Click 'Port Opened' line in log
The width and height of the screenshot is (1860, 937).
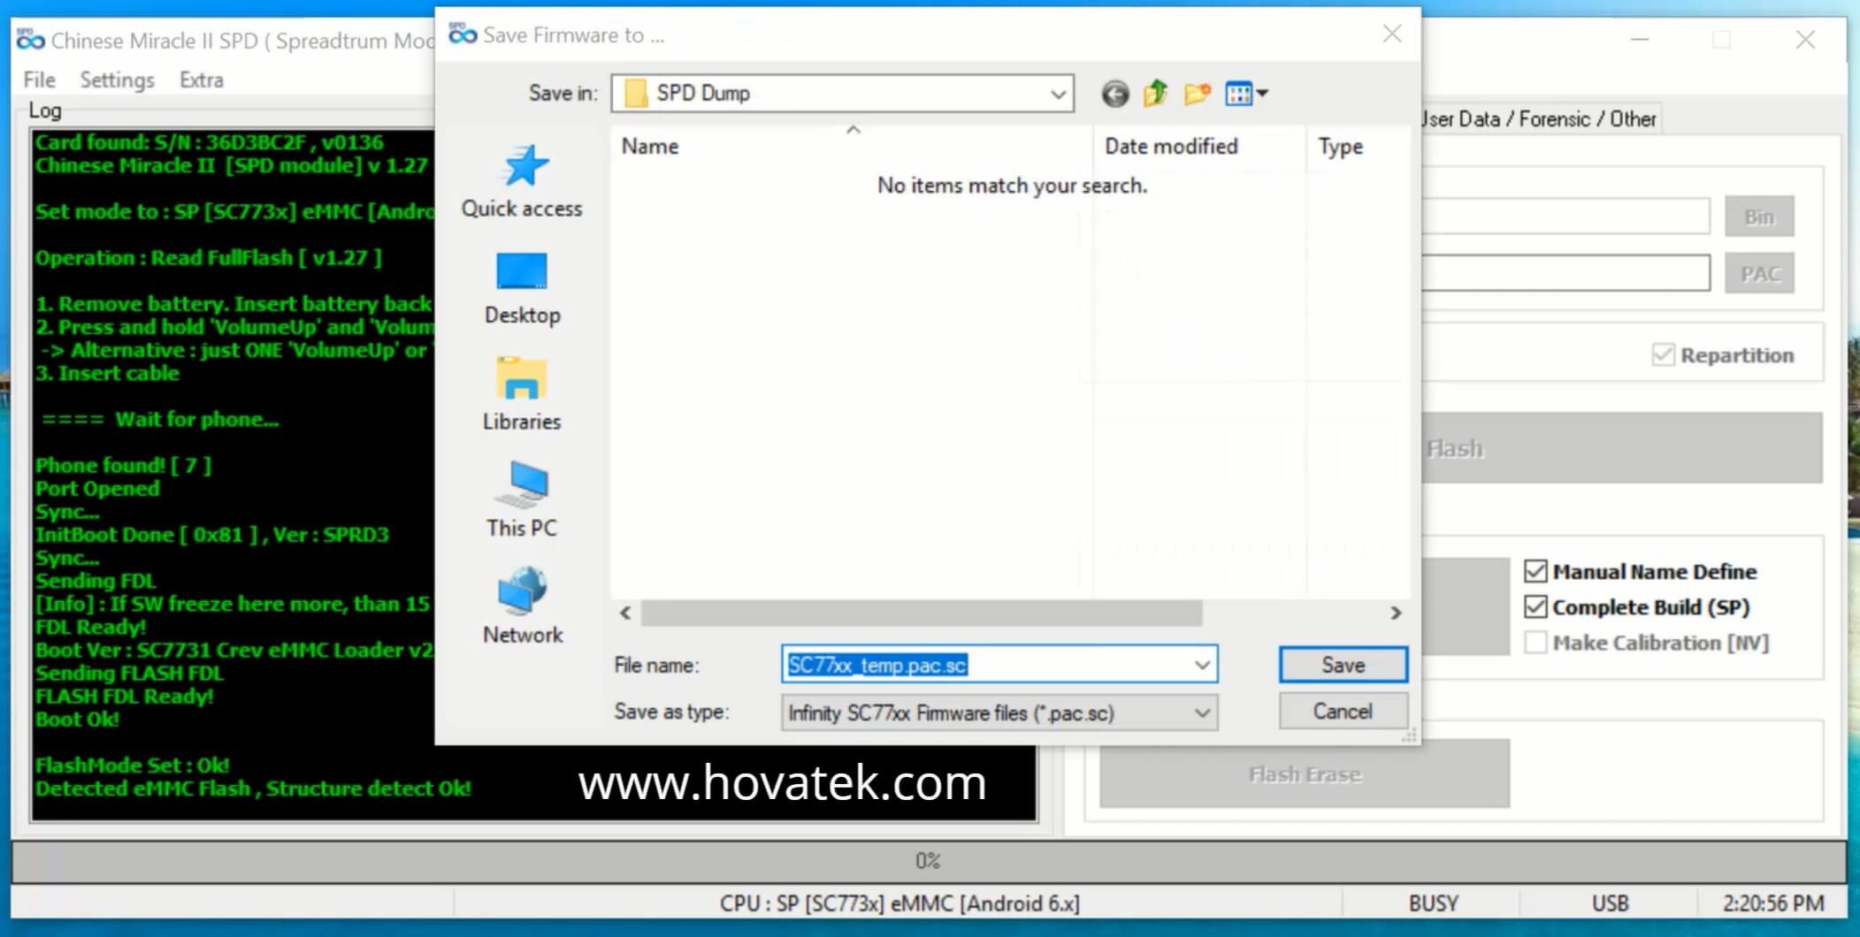(x=97, y=488)
